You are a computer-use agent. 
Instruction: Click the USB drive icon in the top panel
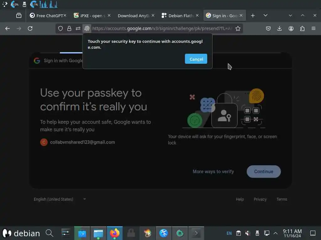click(x=24, y=4)
